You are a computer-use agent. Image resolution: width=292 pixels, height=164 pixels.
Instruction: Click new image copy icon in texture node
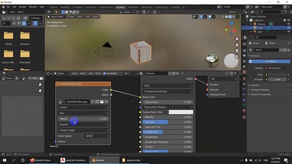click(x=97, y=102)
